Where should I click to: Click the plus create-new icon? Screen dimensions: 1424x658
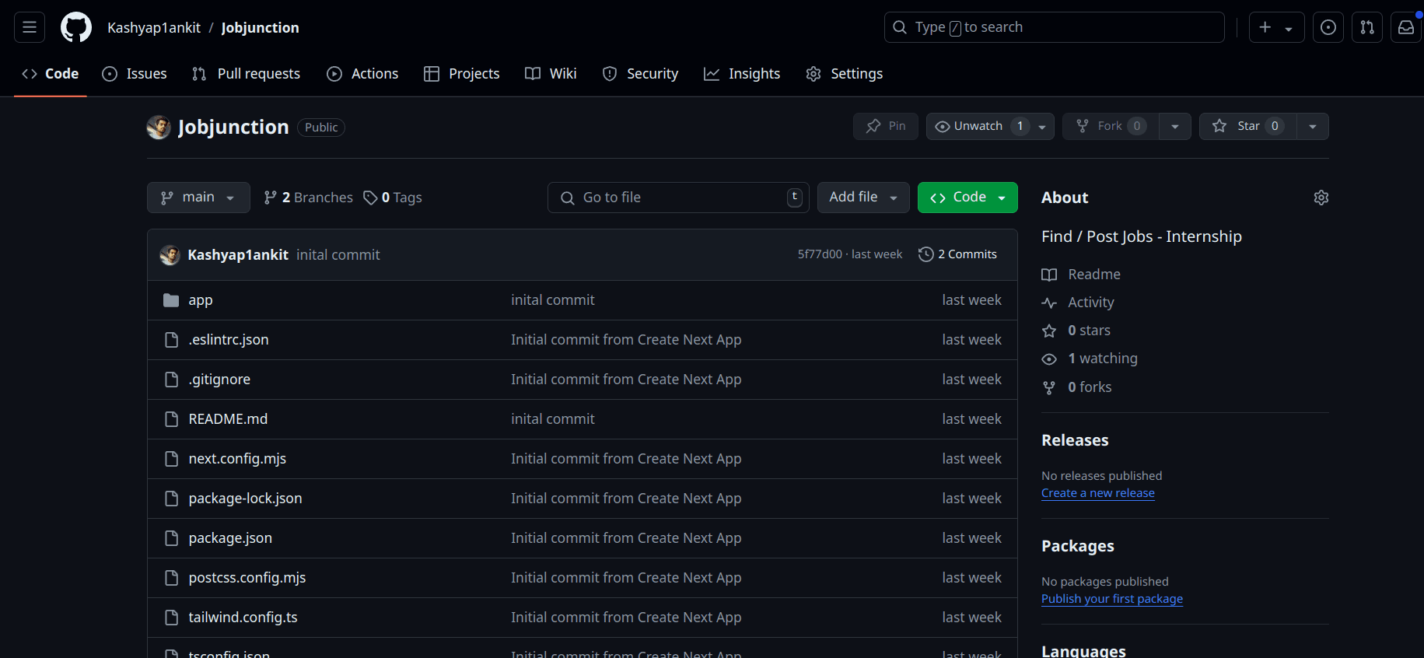pyautogui.click(x=1265, y=27)
